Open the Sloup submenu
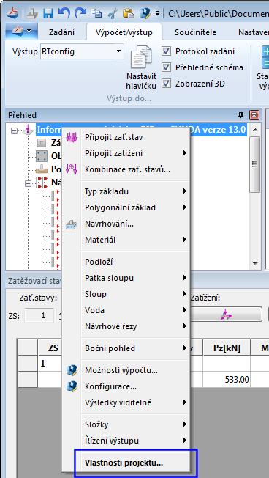This screenshot has height=478, width=269. point(126,294)
